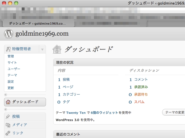Click the WordPress 3.0 version text
185x138 pixels.
coord(67,120)
